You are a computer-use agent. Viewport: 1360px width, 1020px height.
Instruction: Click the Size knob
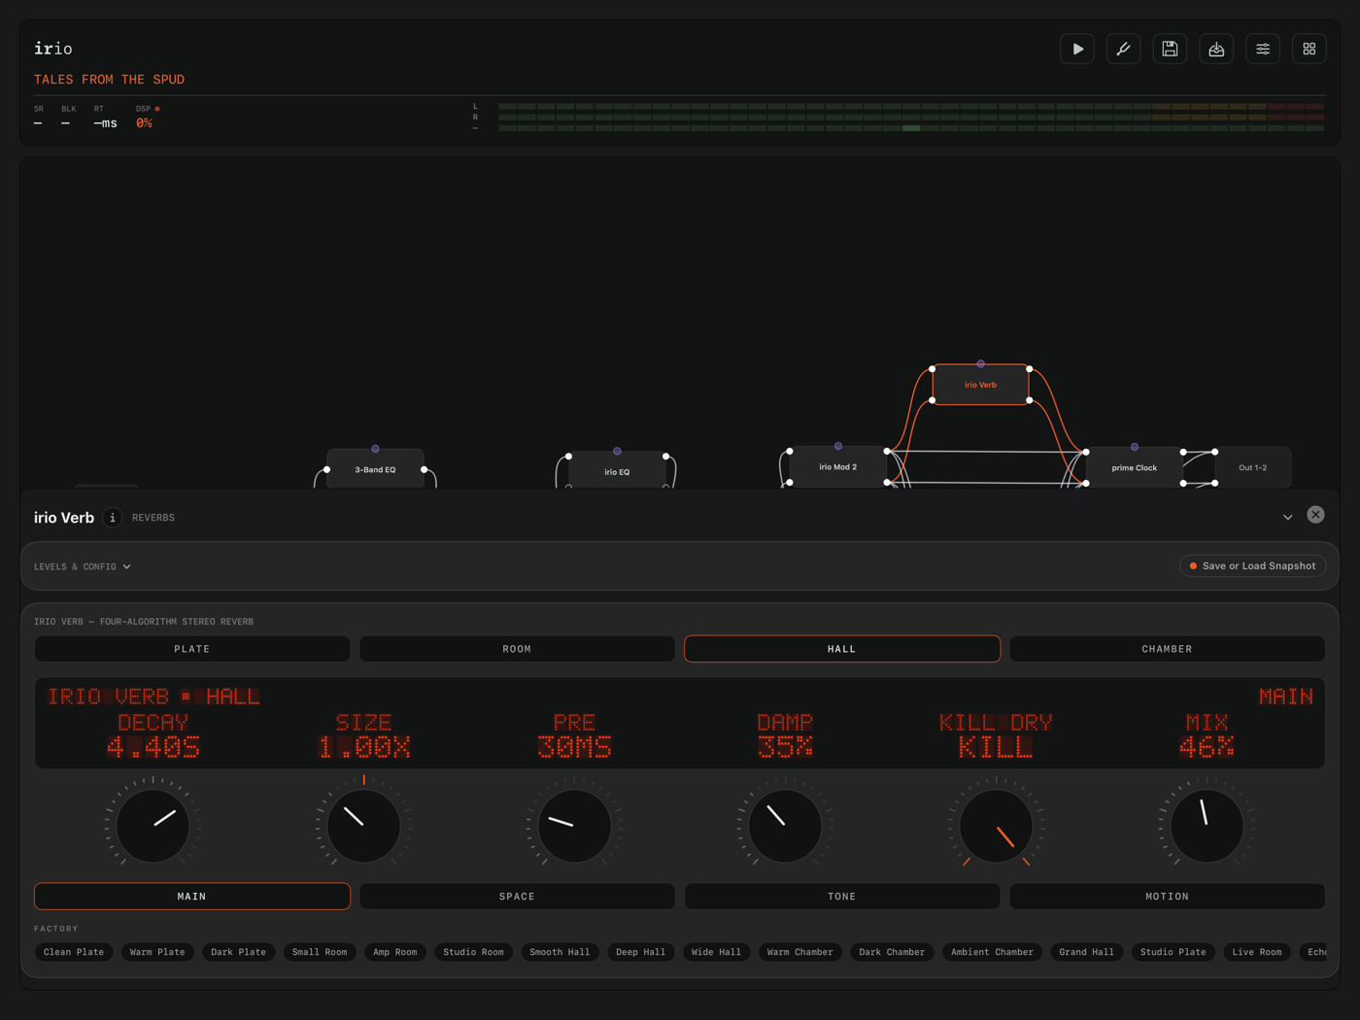click(x=363, y=826)
